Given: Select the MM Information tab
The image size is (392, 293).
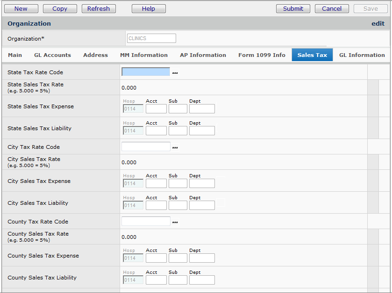Looking at the screenshot, I should [144, 55].
